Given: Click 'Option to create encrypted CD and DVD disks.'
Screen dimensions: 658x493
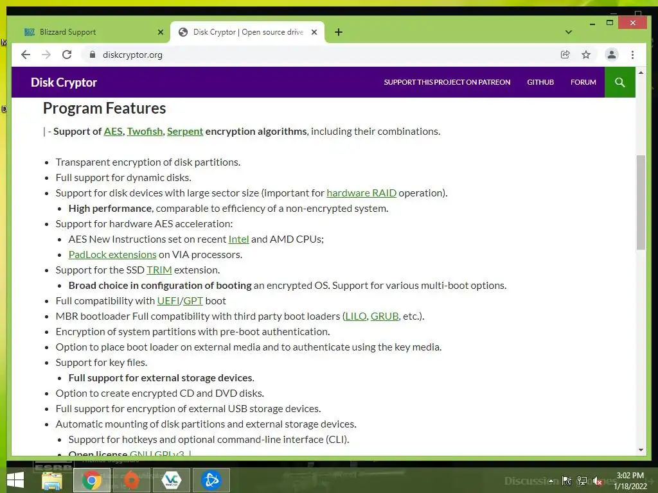Looking at the screenshot, I should point(160,394).
